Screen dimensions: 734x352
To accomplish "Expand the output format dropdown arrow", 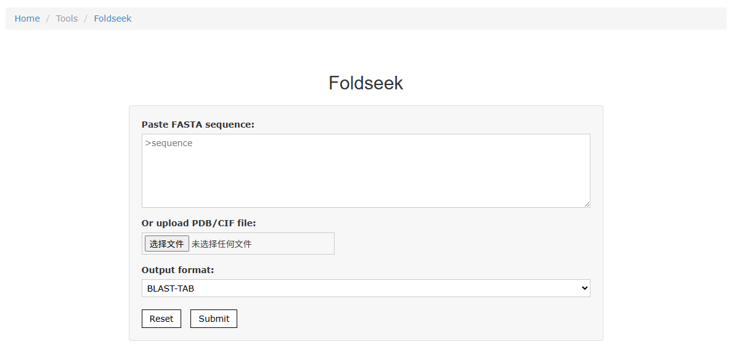I will pos(584,289).
